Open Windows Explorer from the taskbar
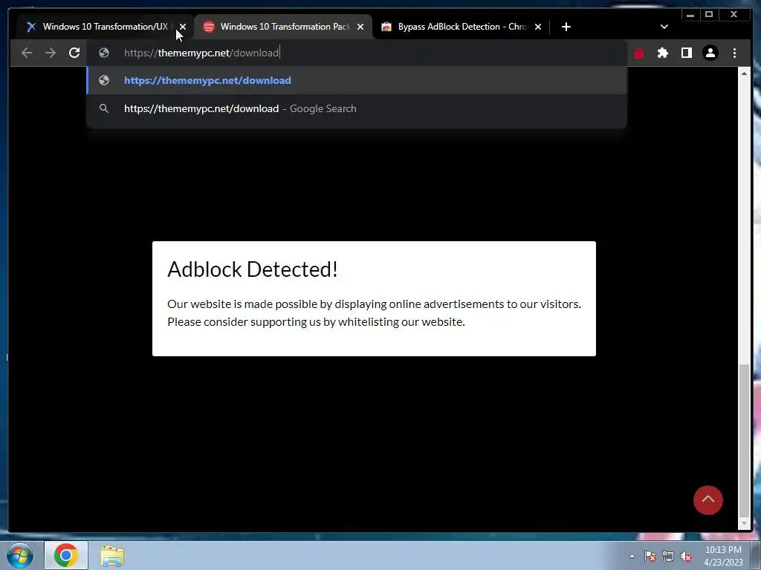The image size is (761, 570). (x=112, y=555)
